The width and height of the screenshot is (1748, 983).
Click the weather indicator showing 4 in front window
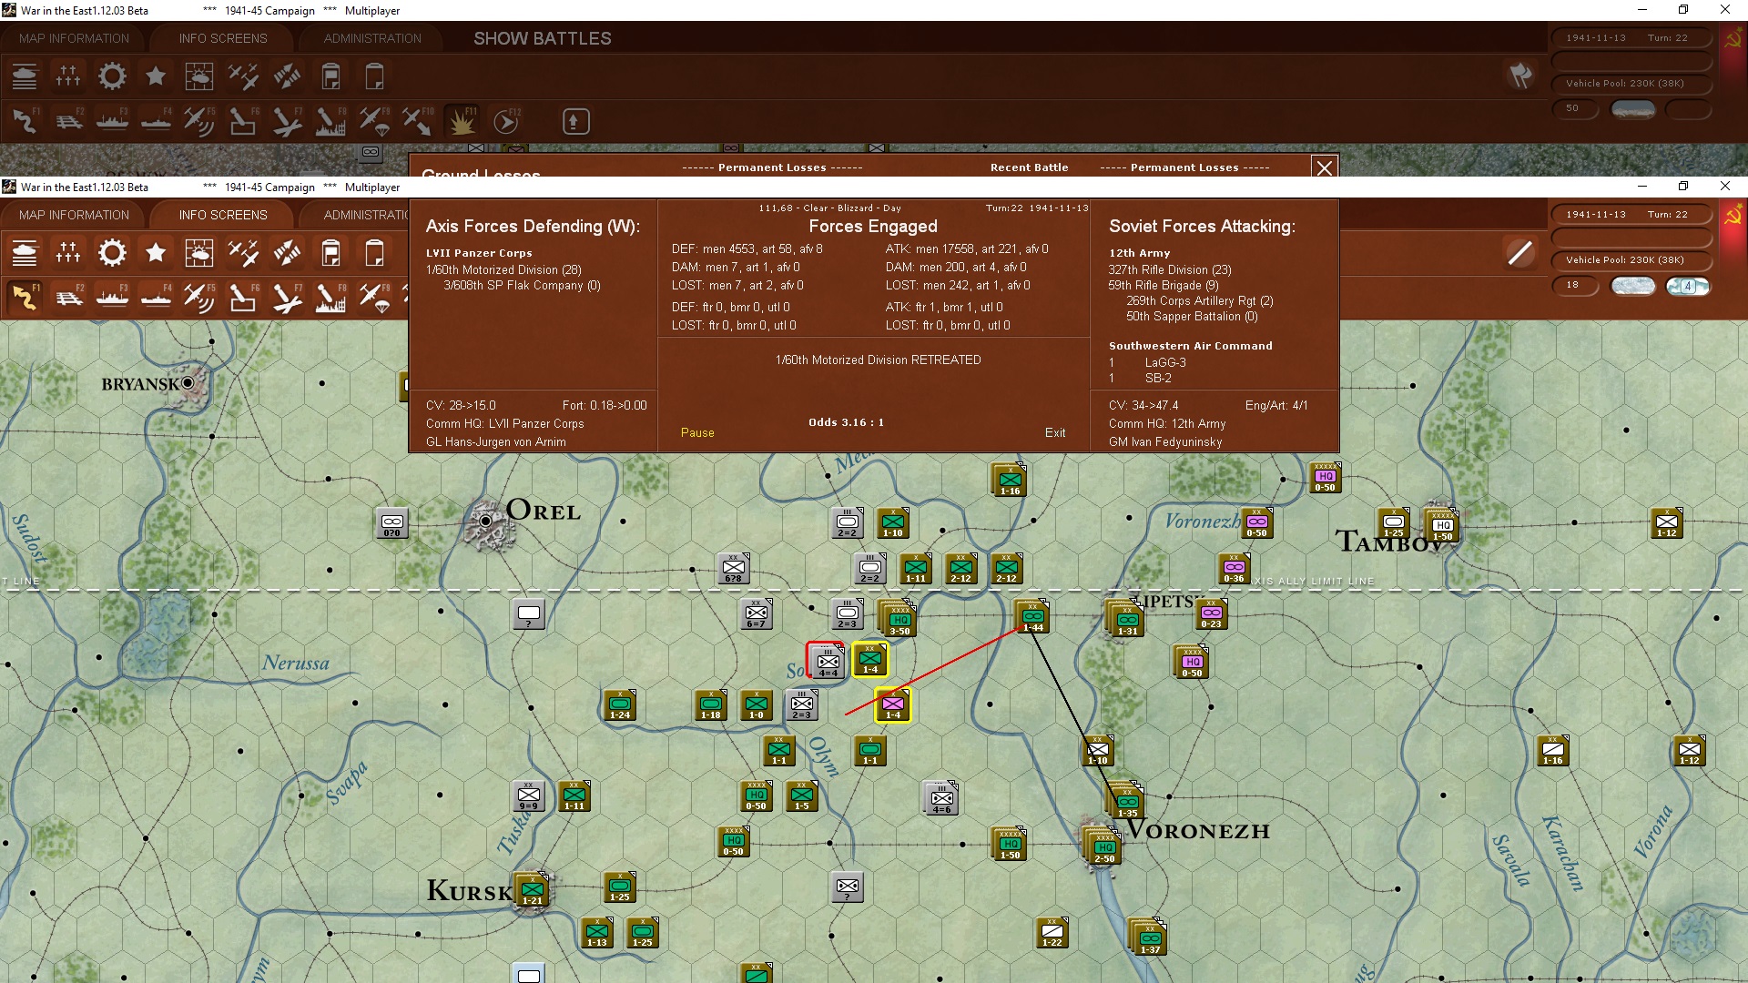(x=1688, y=286)
